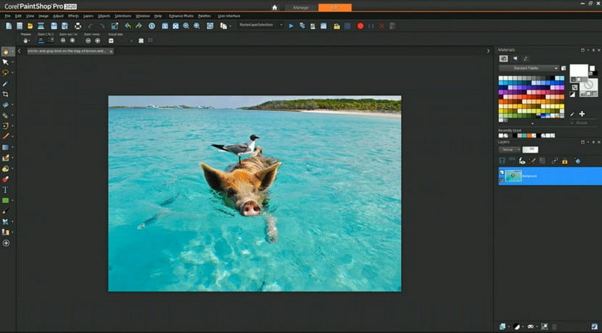This screenshot has height=333, width=602.
Task: Close the open image document tab
Action: (x=111, y=52)
